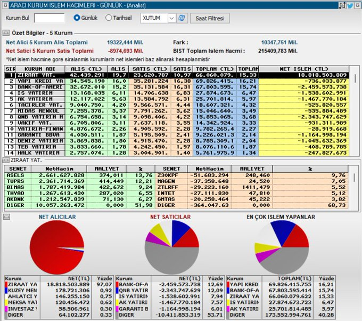362x321 pixels.
Task: Click the MEKSA YAT row in net buyers legend
Action: [x=59, y=302]
